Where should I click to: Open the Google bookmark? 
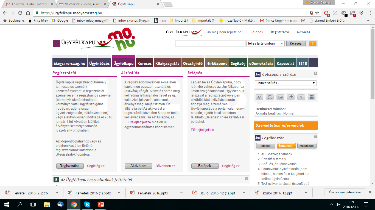60,21
